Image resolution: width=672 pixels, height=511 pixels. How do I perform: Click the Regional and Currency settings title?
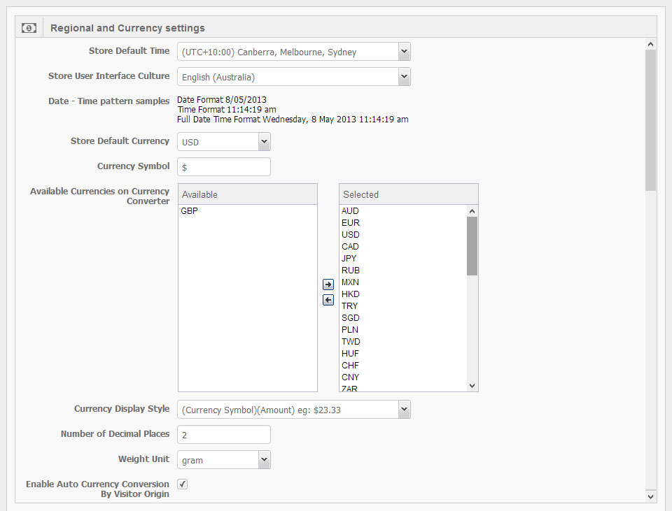pos(127,28)
